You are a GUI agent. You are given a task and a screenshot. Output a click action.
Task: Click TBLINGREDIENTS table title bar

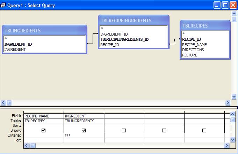pos(44,31)
